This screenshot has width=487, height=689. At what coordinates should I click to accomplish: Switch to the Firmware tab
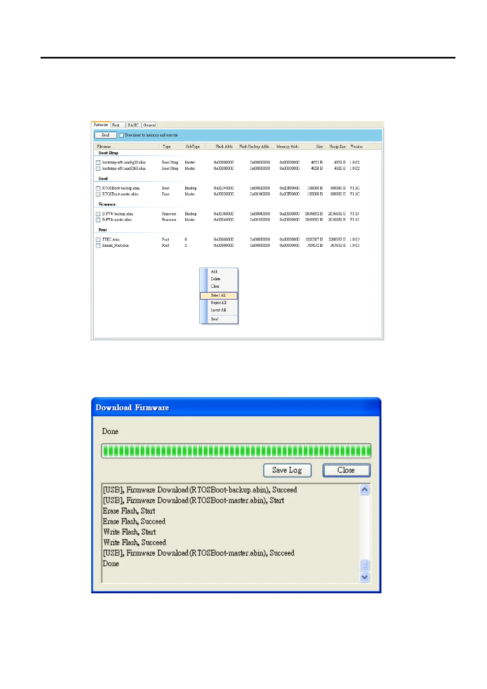click(x=101, y=125)
